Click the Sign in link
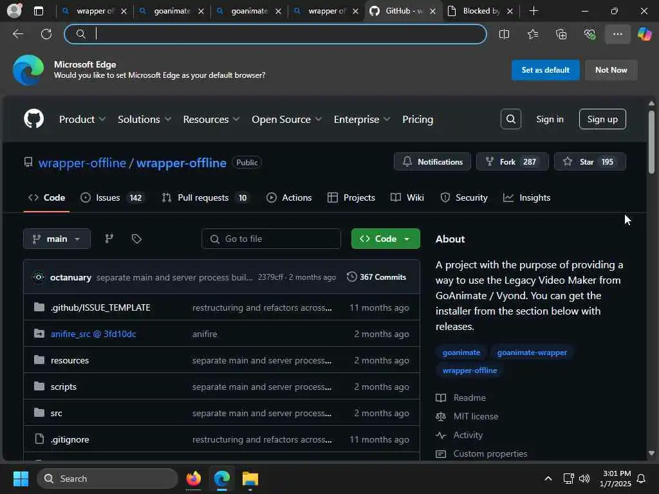 (x=550, y=119)
